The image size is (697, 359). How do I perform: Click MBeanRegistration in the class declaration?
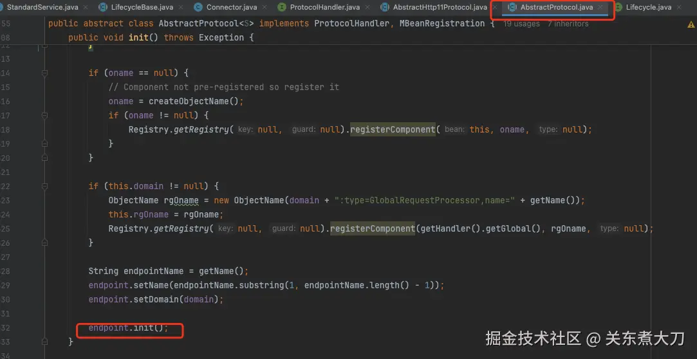[x=442, y=24]
